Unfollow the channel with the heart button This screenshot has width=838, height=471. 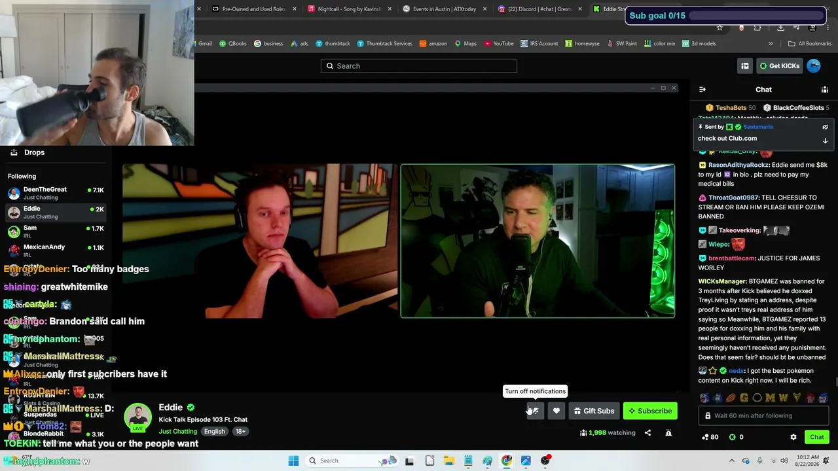556,411
